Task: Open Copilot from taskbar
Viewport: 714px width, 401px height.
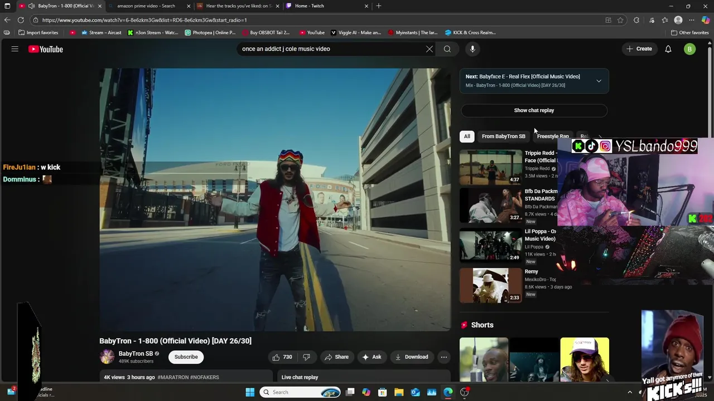Action: (366, 392)
